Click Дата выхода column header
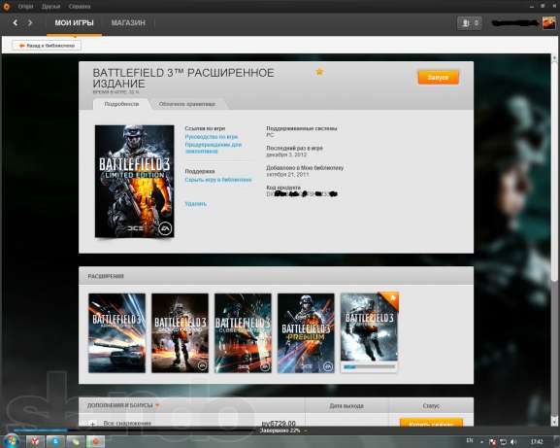Viewport: 560px width, 448px height. pyautogui.click(x=346, y=406)
